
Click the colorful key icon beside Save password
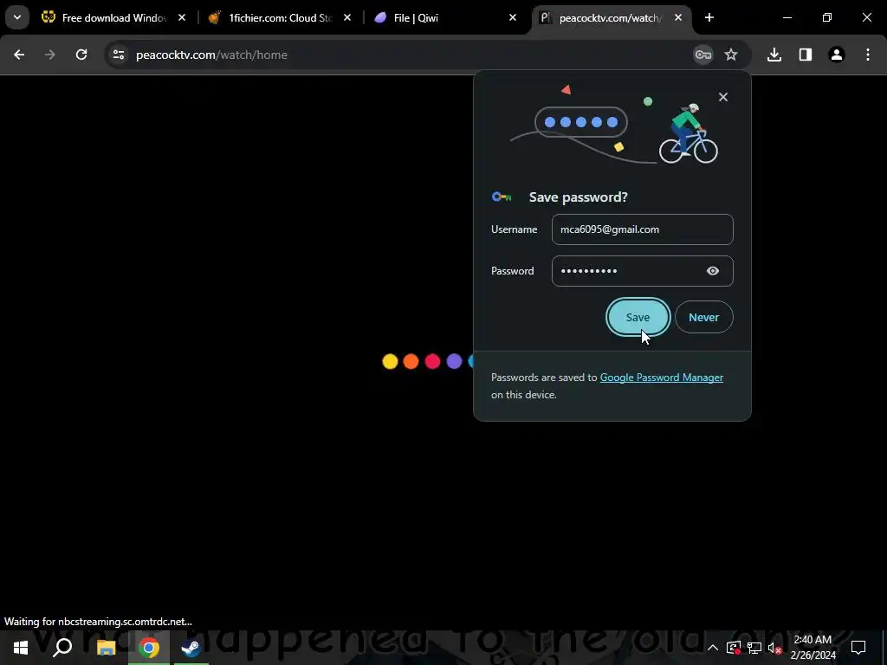502,197
